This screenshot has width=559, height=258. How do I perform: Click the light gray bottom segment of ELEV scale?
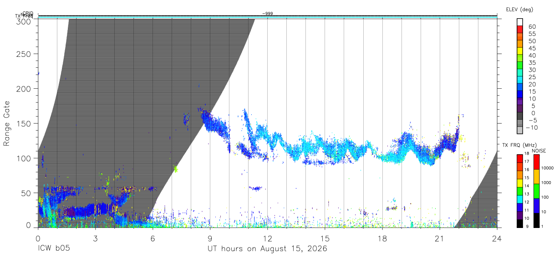click(520, 131)
